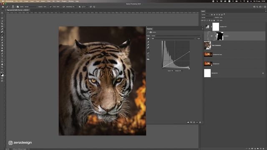Select the Eyedropper tool in left toolbar
This screenshot has height=150, width=267.
[x=2, y=29]
